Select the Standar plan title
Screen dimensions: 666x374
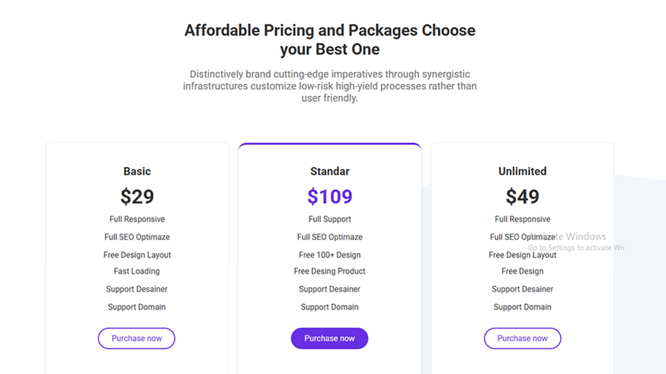[x=329, y=171]
